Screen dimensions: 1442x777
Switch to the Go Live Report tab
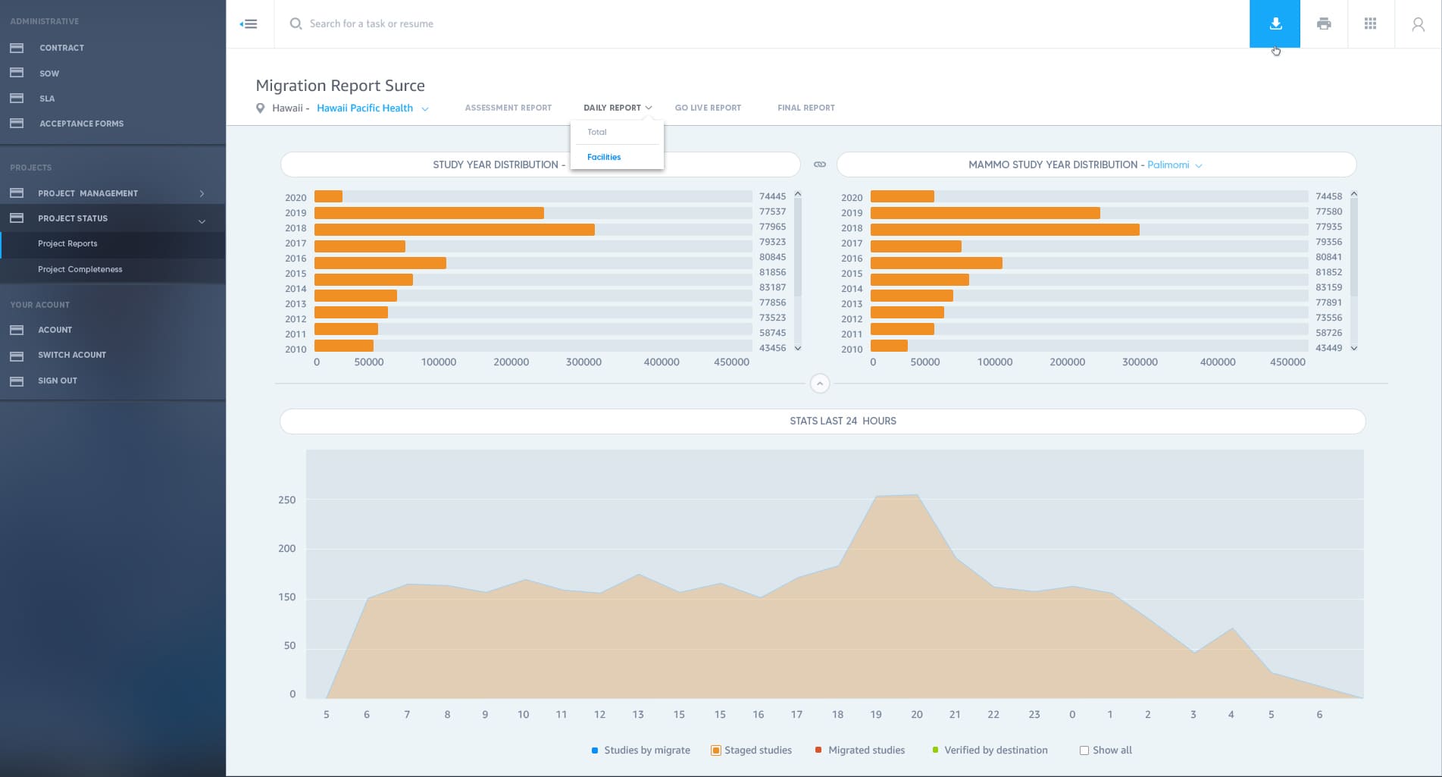tap(707, 108)
